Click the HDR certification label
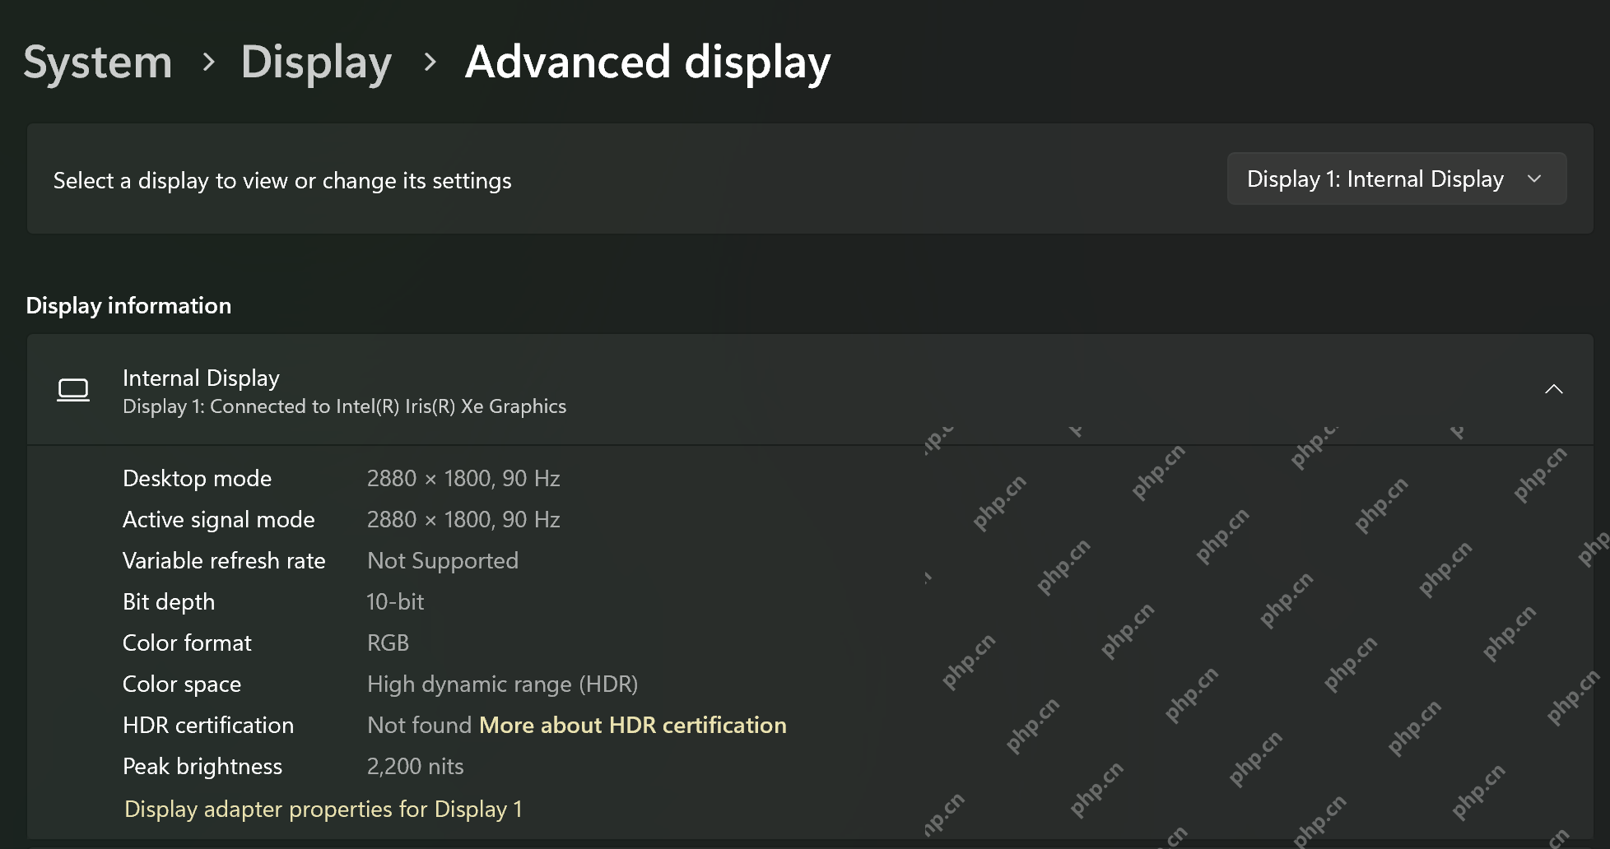The image size is (1610, 849). tap(208, 725)
